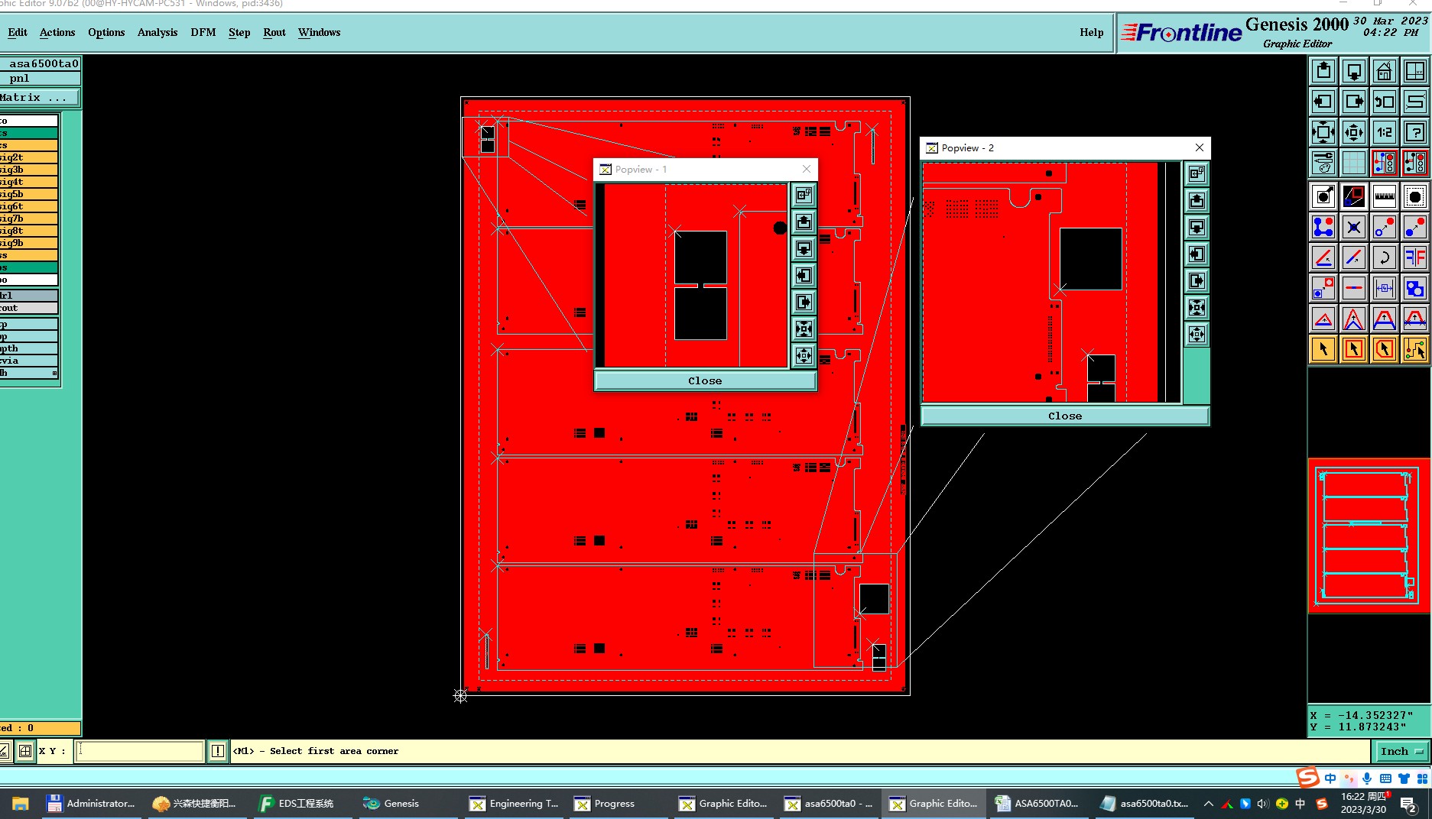The width and height of the screenshot is (1432, 819).
Task: Open the Inch units dropdown
Action: click(x=1402, y=751)
